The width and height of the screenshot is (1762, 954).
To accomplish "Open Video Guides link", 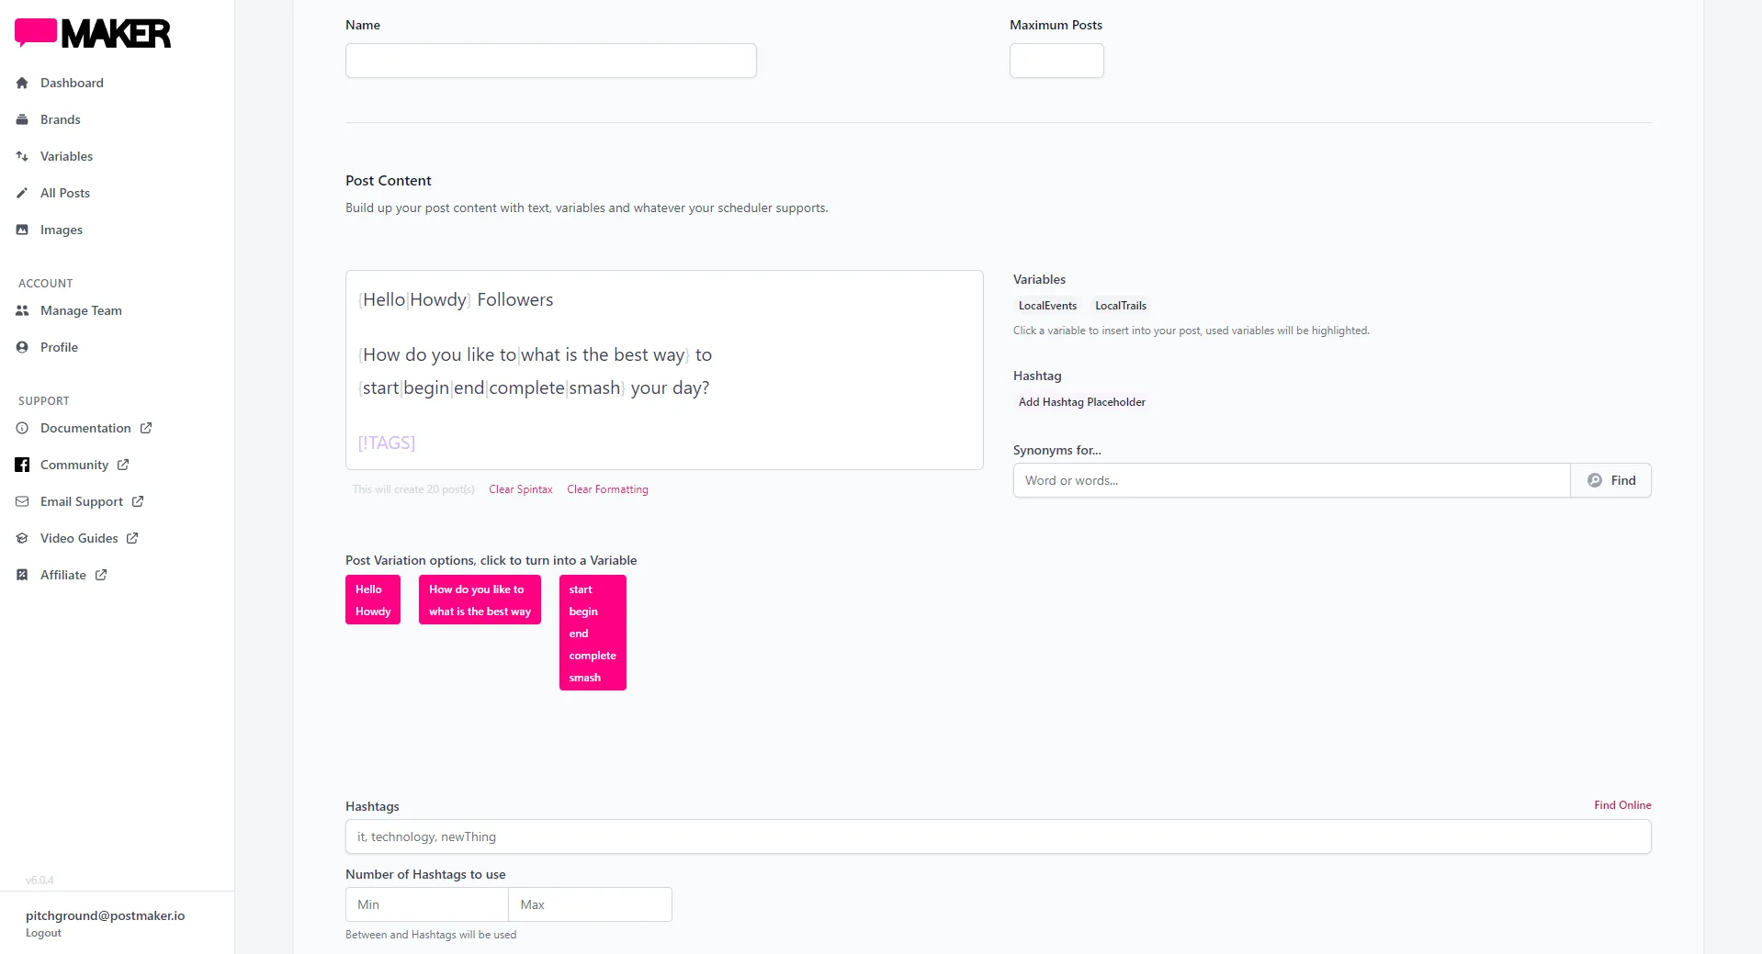I will pos(79,538).
